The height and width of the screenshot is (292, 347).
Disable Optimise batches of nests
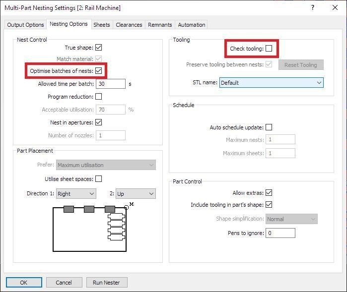pyautogui.click(x=98, y=71)
